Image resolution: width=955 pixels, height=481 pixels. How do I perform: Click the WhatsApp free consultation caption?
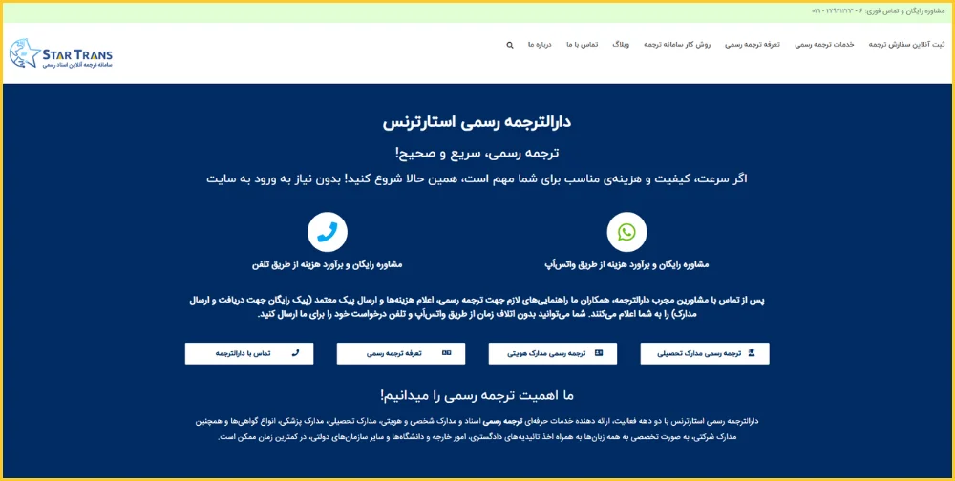click(626, 264)
